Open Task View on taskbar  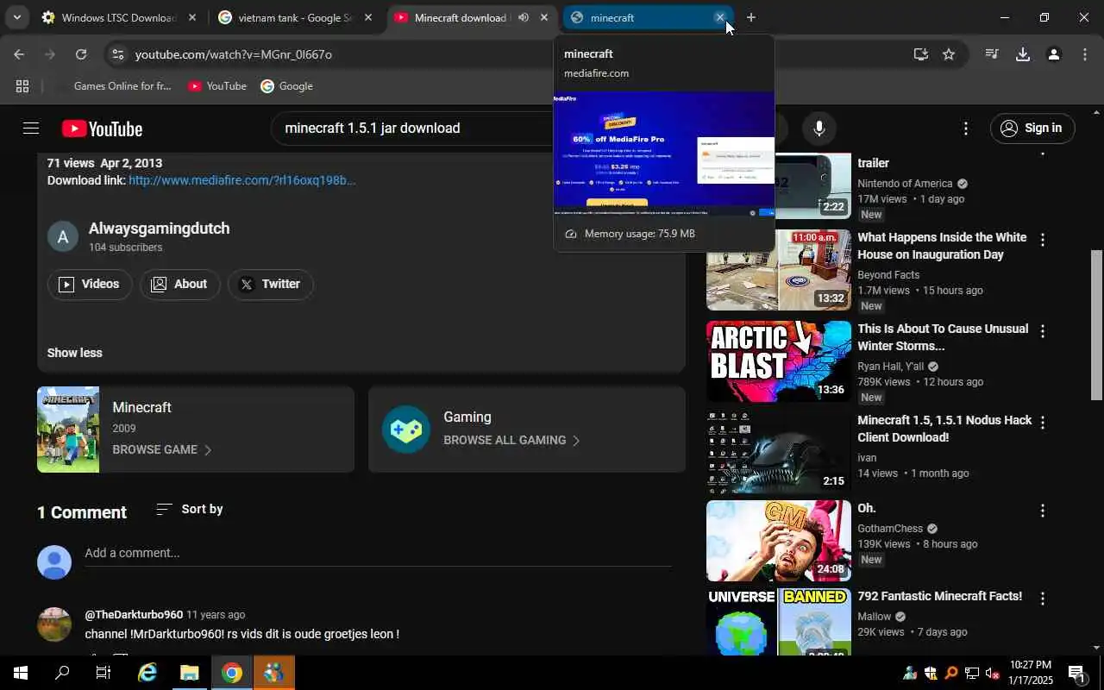point(103,673)
